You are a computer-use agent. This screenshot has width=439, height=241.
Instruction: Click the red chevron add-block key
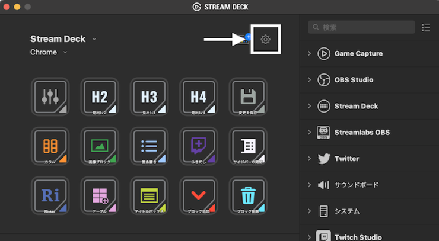[199, 196]
